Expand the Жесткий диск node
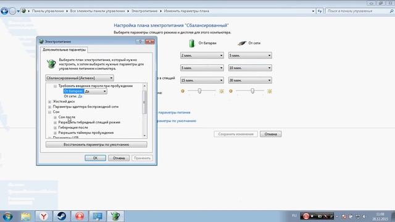Image resolution: width=395 pixels, height=222 pixels. pyautogui.click(x=50, y=102)
